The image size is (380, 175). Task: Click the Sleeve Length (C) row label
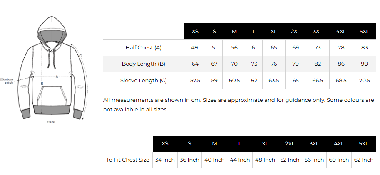pos(143,80)
